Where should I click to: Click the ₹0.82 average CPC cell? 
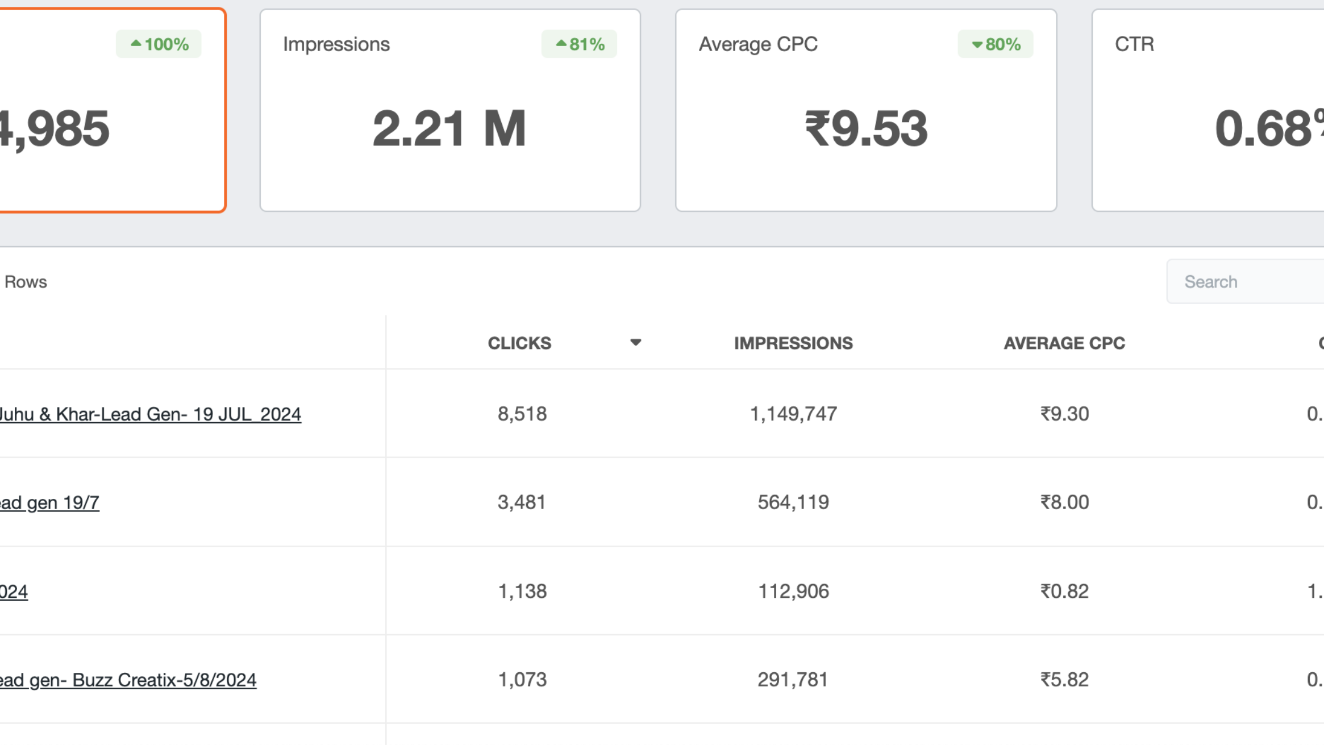pos(1064,591)
